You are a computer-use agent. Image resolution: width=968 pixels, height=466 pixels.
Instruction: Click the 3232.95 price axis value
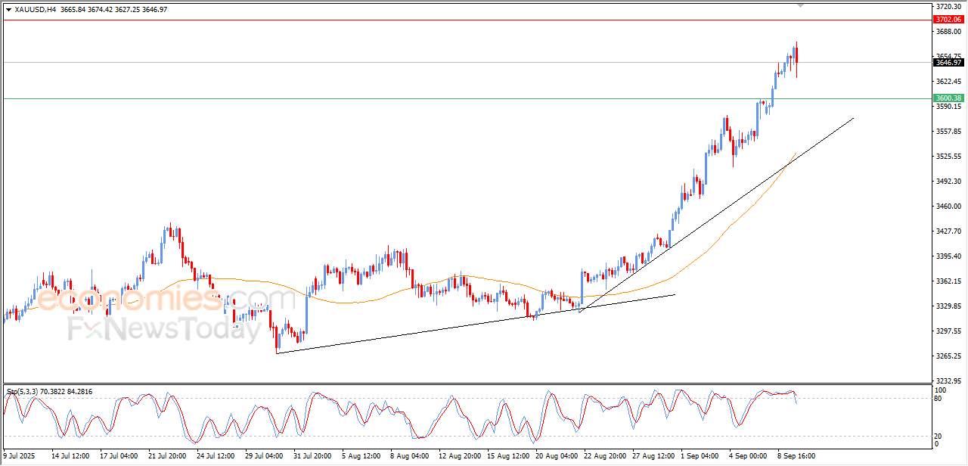pos(948,381)
